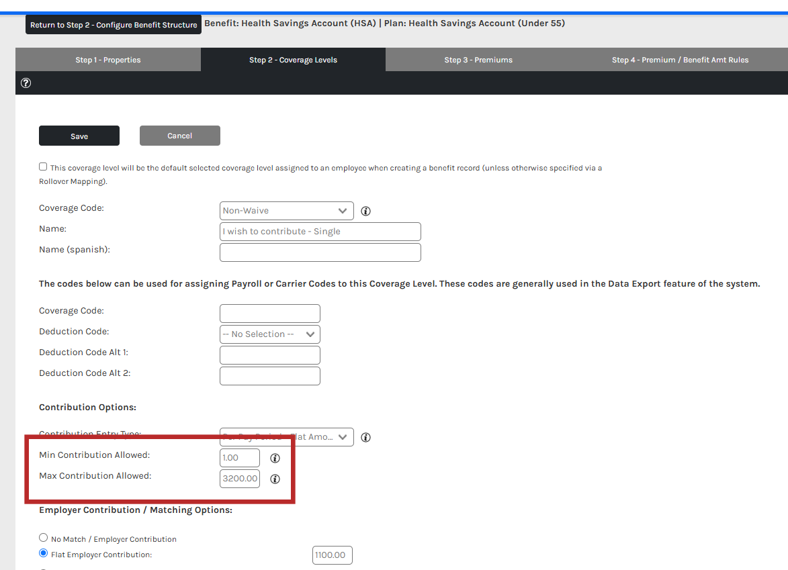This screenshot has width=788, height=570.
Task: Toggle the default coverage level checkbox
Action: (43, 167)
